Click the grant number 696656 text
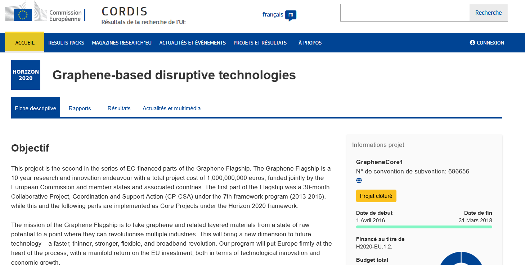The width and height of the screenshot is (525, 265). (x=459, y=171)
